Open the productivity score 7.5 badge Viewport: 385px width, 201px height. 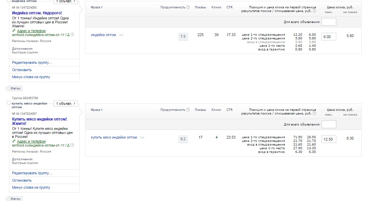183,36
